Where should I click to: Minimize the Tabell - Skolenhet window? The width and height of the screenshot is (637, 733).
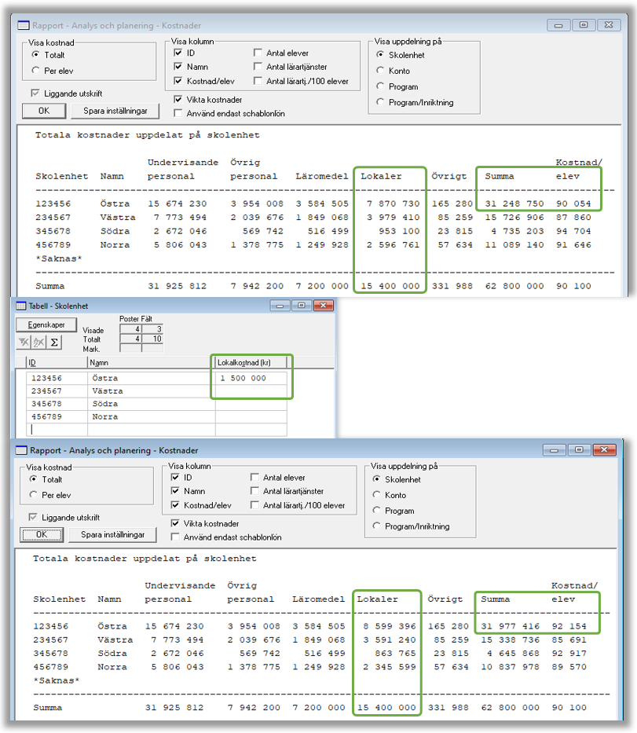click(x=280, y=306)
